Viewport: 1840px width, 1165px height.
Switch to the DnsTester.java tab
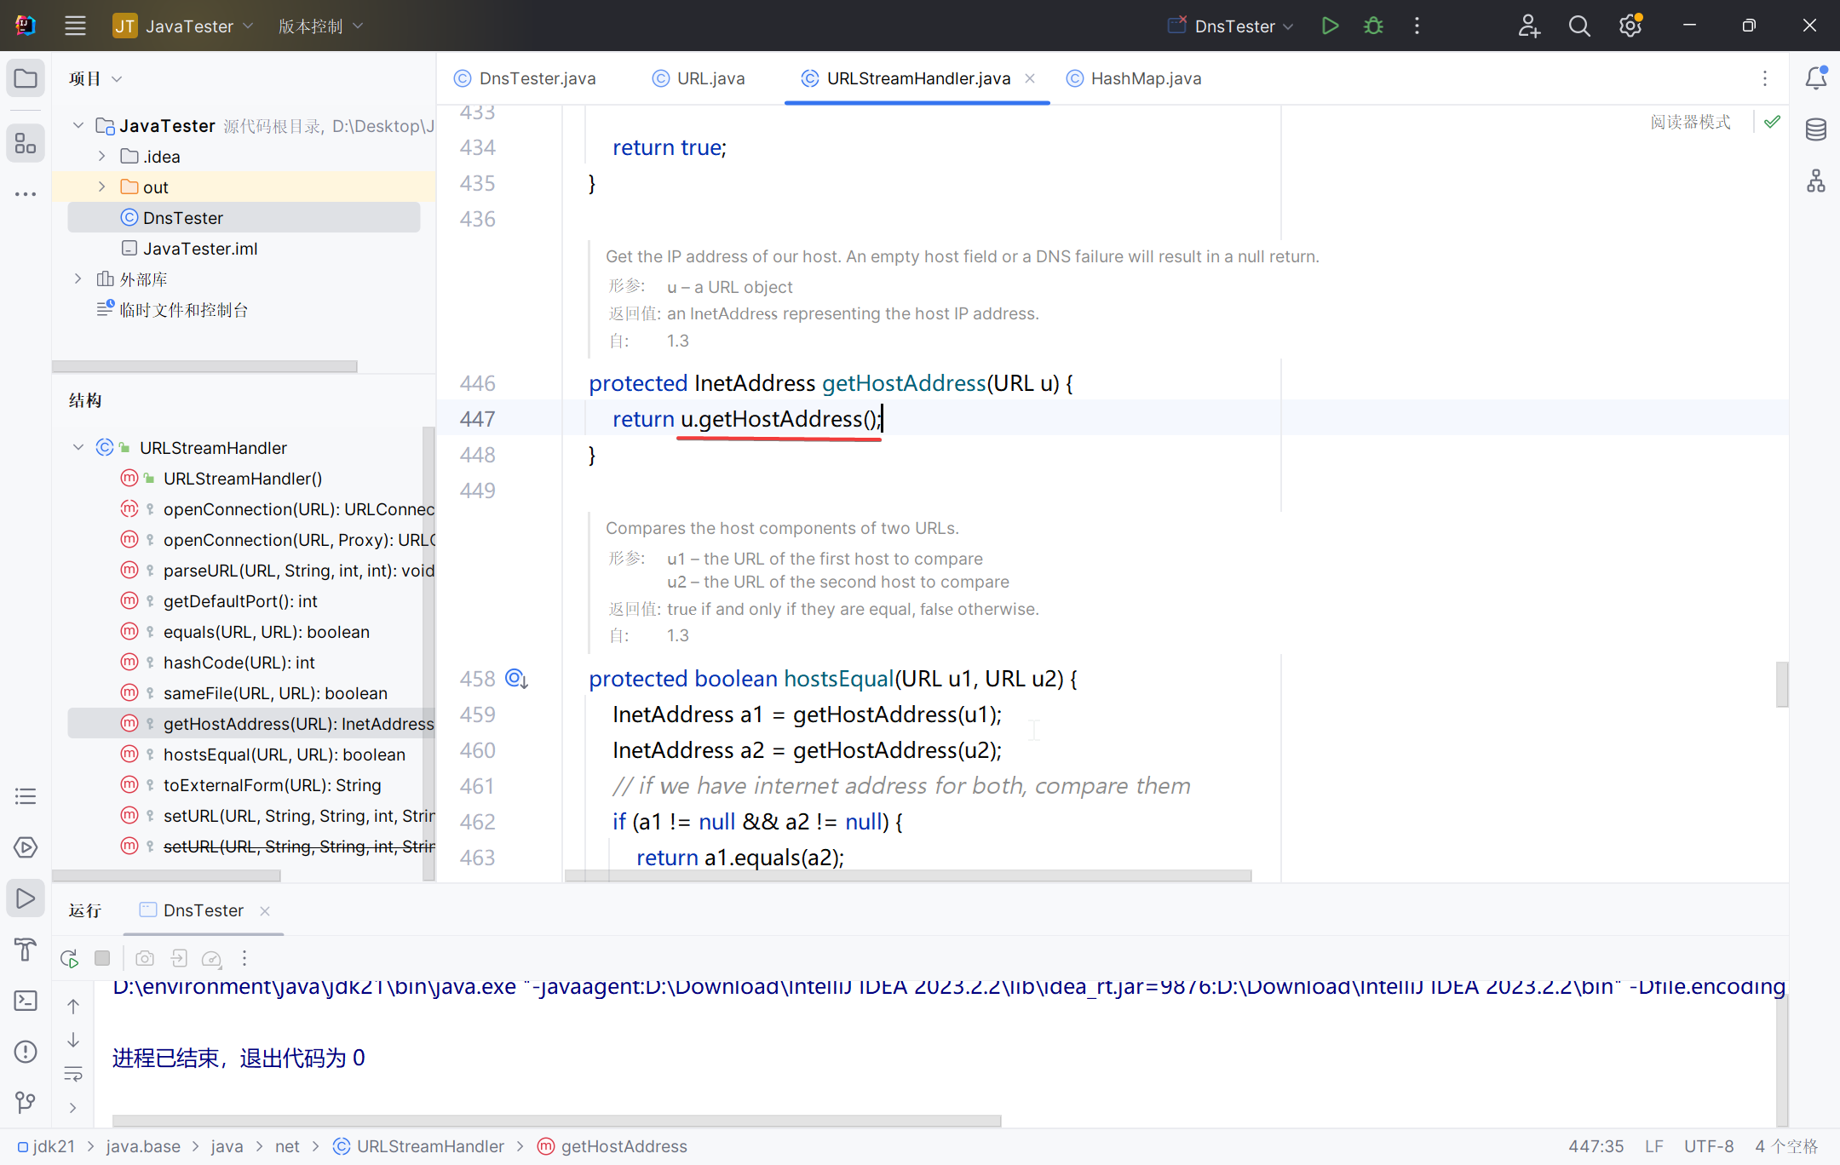coord(537,78)
